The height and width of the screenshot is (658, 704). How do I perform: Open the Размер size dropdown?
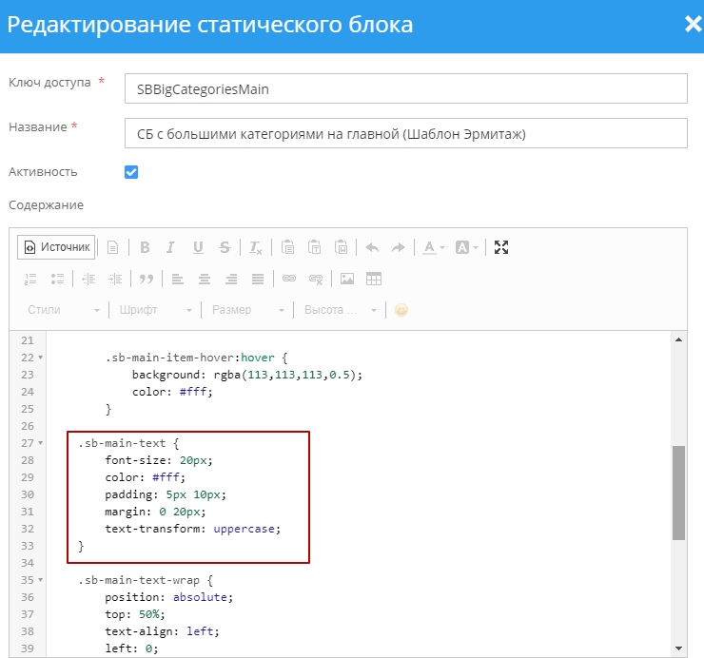point(247,310)
